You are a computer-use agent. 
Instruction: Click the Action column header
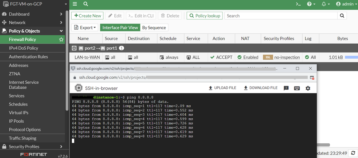point(219,39)
